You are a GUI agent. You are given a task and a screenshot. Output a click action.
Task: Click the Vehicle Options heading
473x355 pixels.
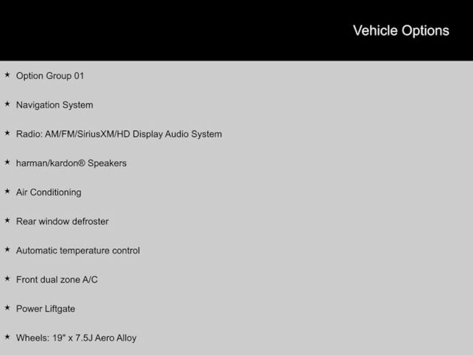pos(401,31)
